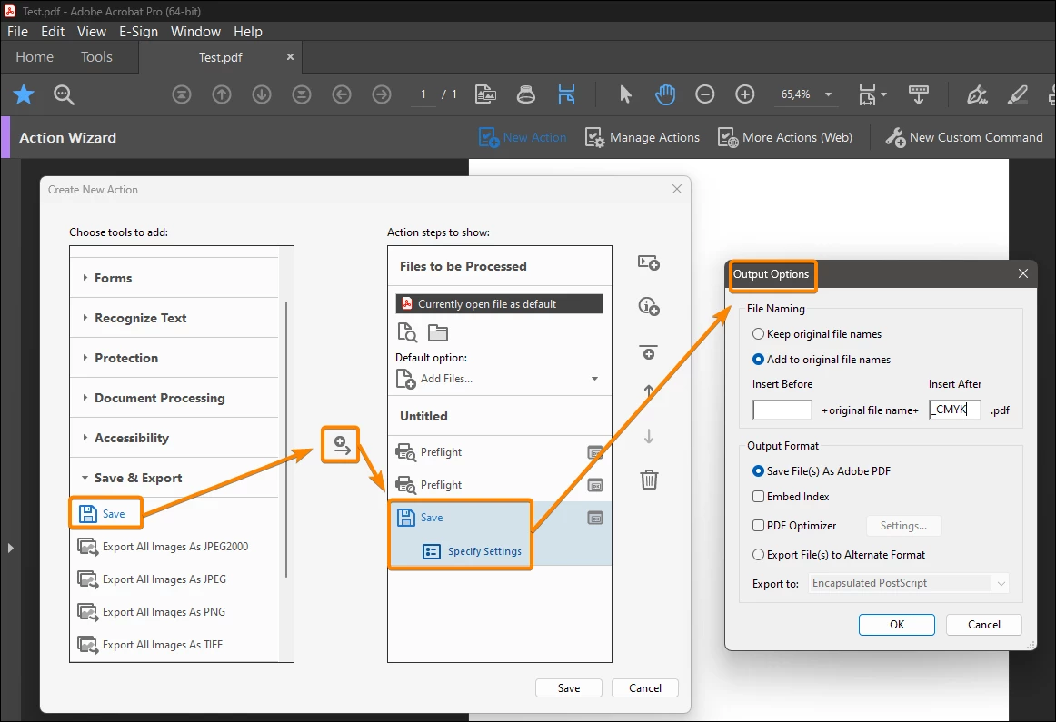Click OK in Output Options dialog
The height and width of the screenshot is (722, 1056).
pos(897,625)
